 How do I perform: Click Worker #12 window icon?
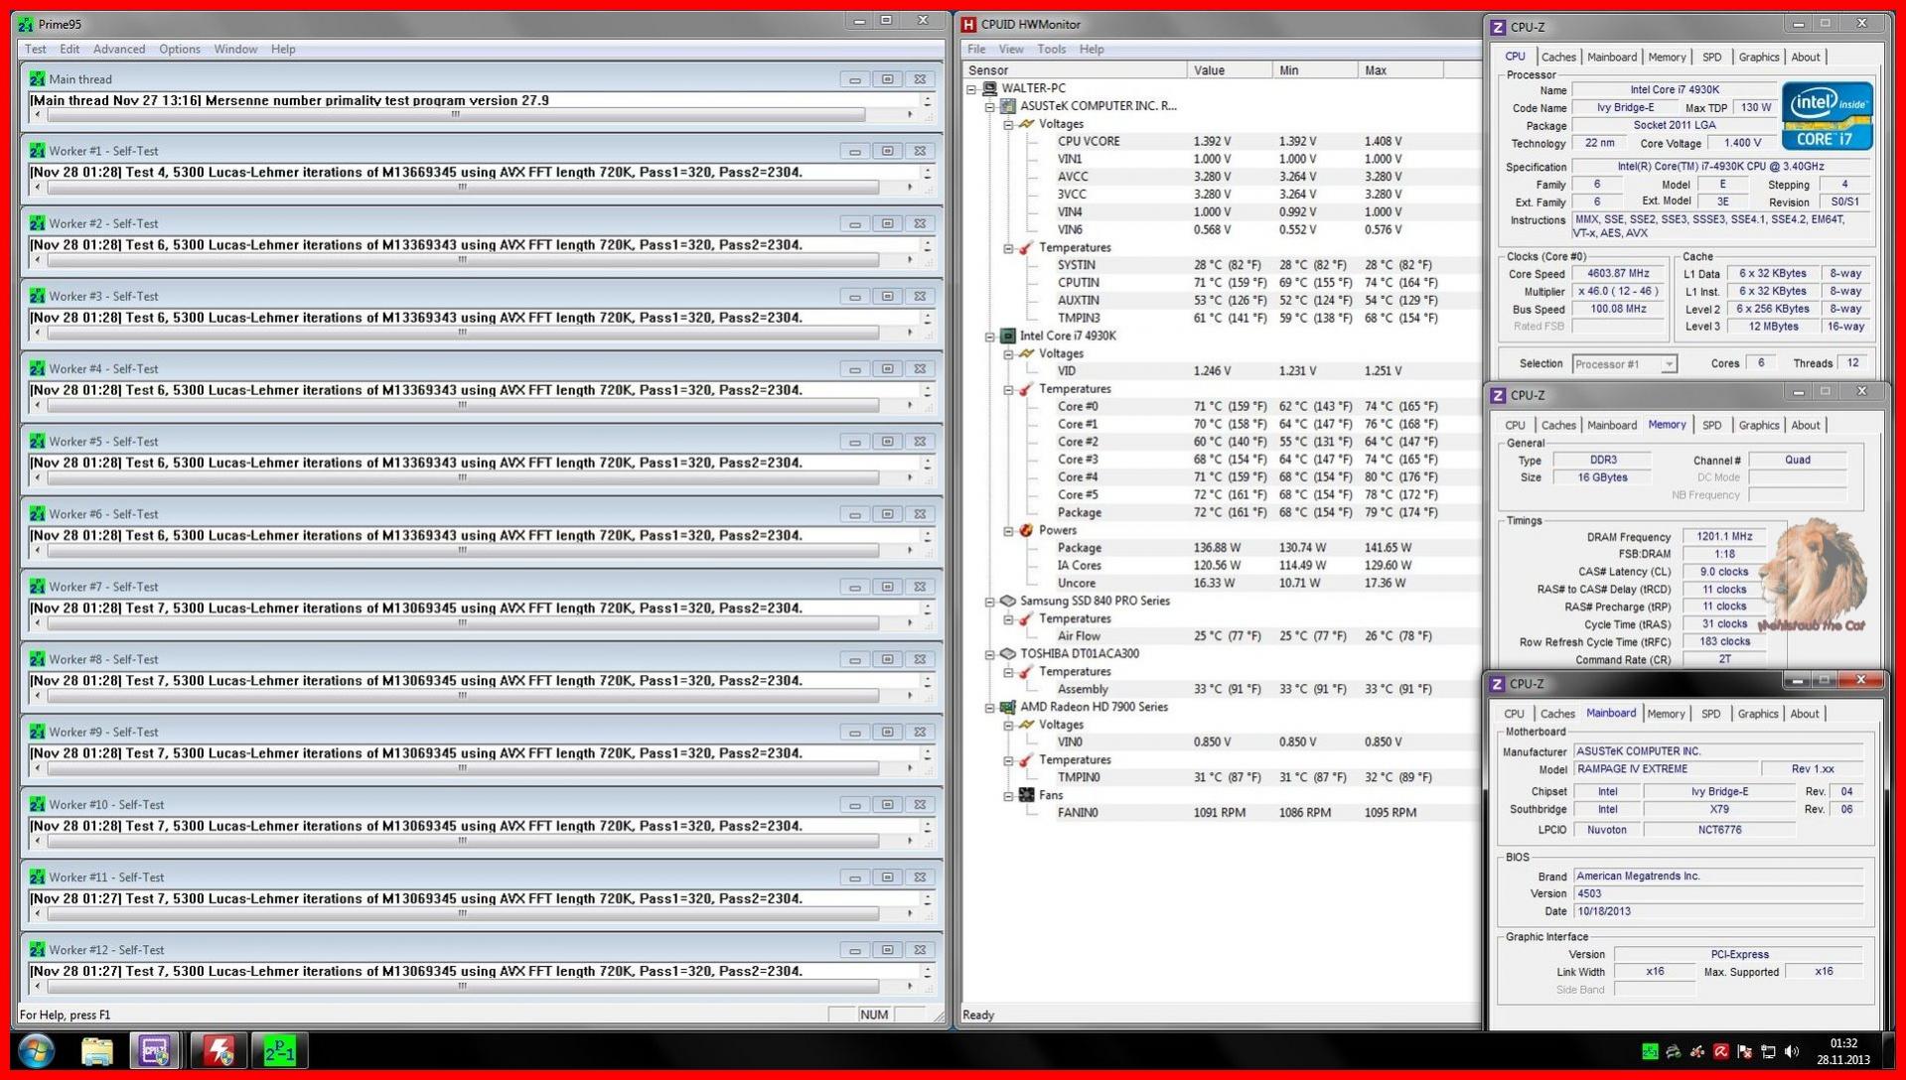38,950
